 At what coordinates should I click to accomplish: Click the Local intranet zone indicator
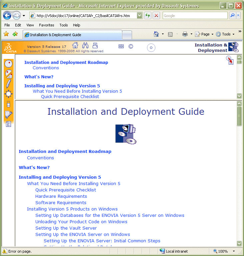tap(174, 251)
